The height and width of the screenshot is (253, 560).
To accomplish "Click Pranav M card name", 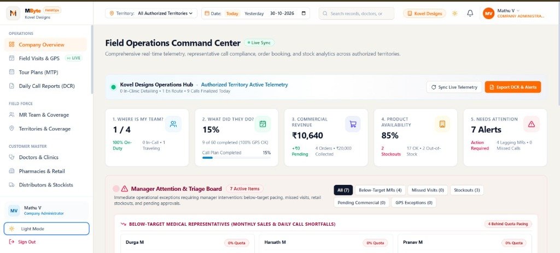I will 413,242.
